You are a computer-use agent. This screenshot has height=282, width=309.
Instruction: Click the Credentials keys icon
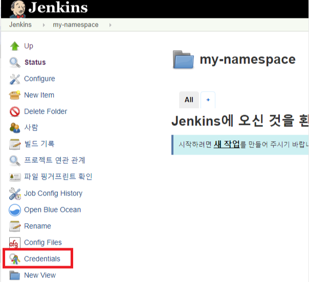(15, 259)
